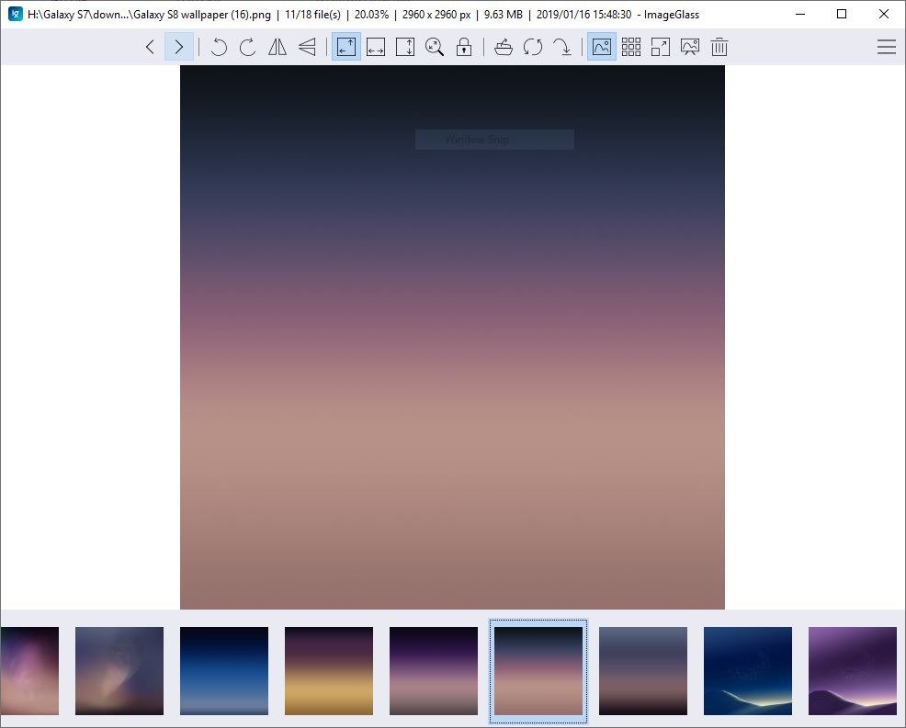Click the magnifier zoom icon
906x728 pixels.
point(435,47)
